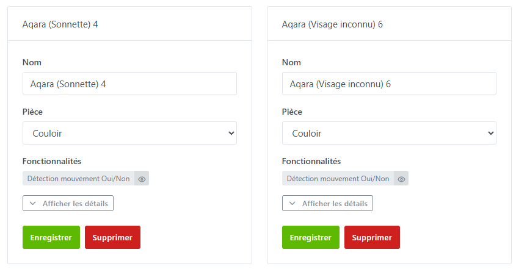The height and width of the screenshot is (269, 516).
Task: Click the Aqara (Sonnette) 4 card header title
Action: [x=60, y=24]
